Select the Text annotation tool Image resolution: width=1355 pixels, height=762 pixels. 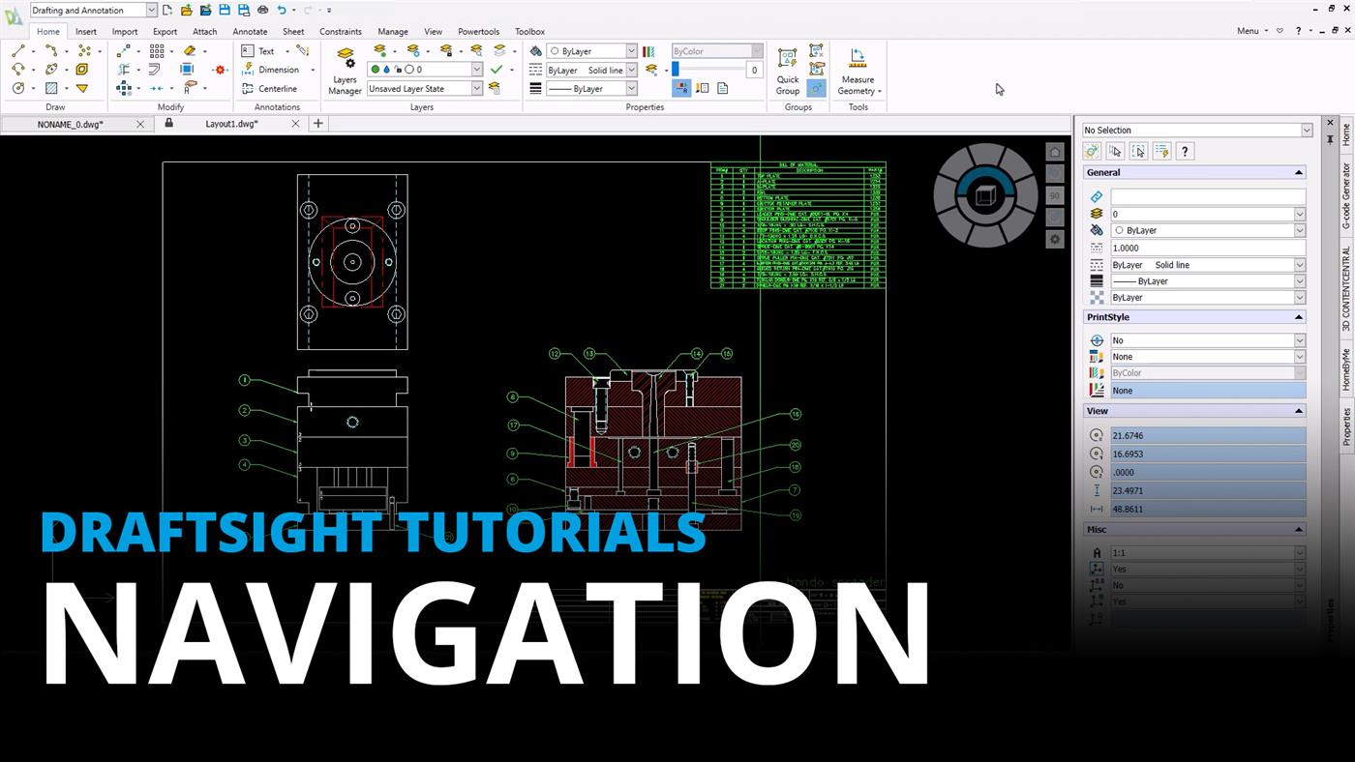tap(267, 50)
